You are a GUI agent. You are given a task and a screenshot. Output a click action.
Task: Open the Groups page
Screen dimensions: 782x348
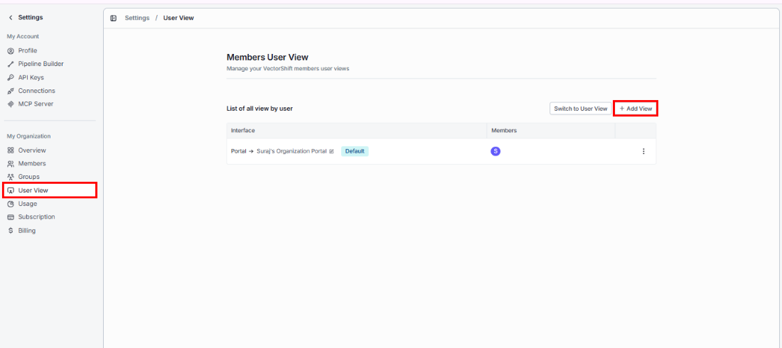(29, 177)
